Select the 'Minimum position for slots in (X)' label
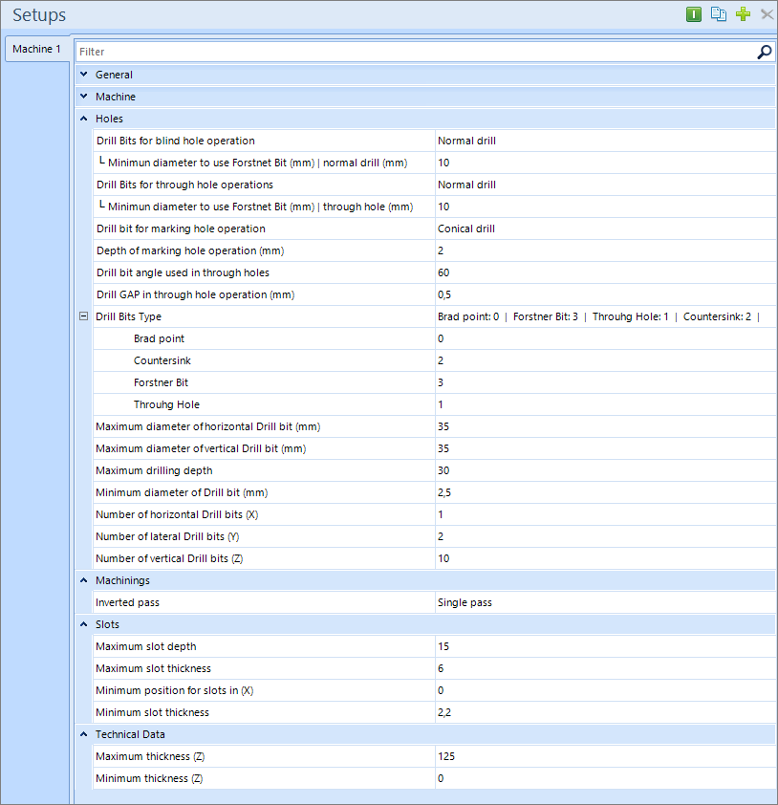The image size is (778, 805). click(175, 690)
